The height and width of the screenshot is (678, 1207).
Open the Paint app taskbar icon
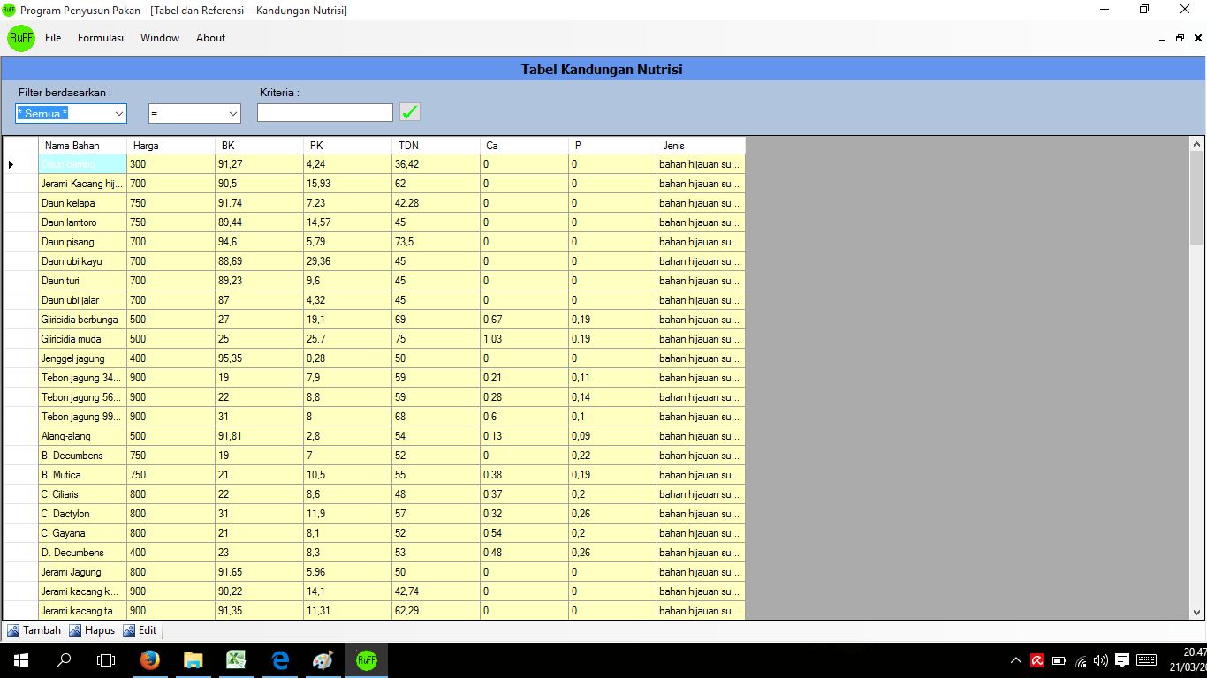click(323, 659)
